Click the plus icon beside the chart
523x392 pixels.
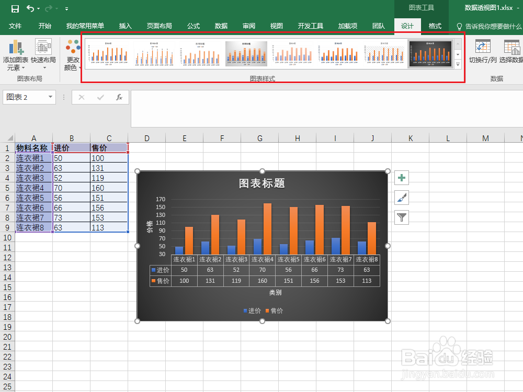[401, 178]
